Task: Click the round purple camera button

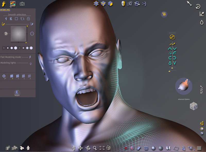Action: point(164,14)
